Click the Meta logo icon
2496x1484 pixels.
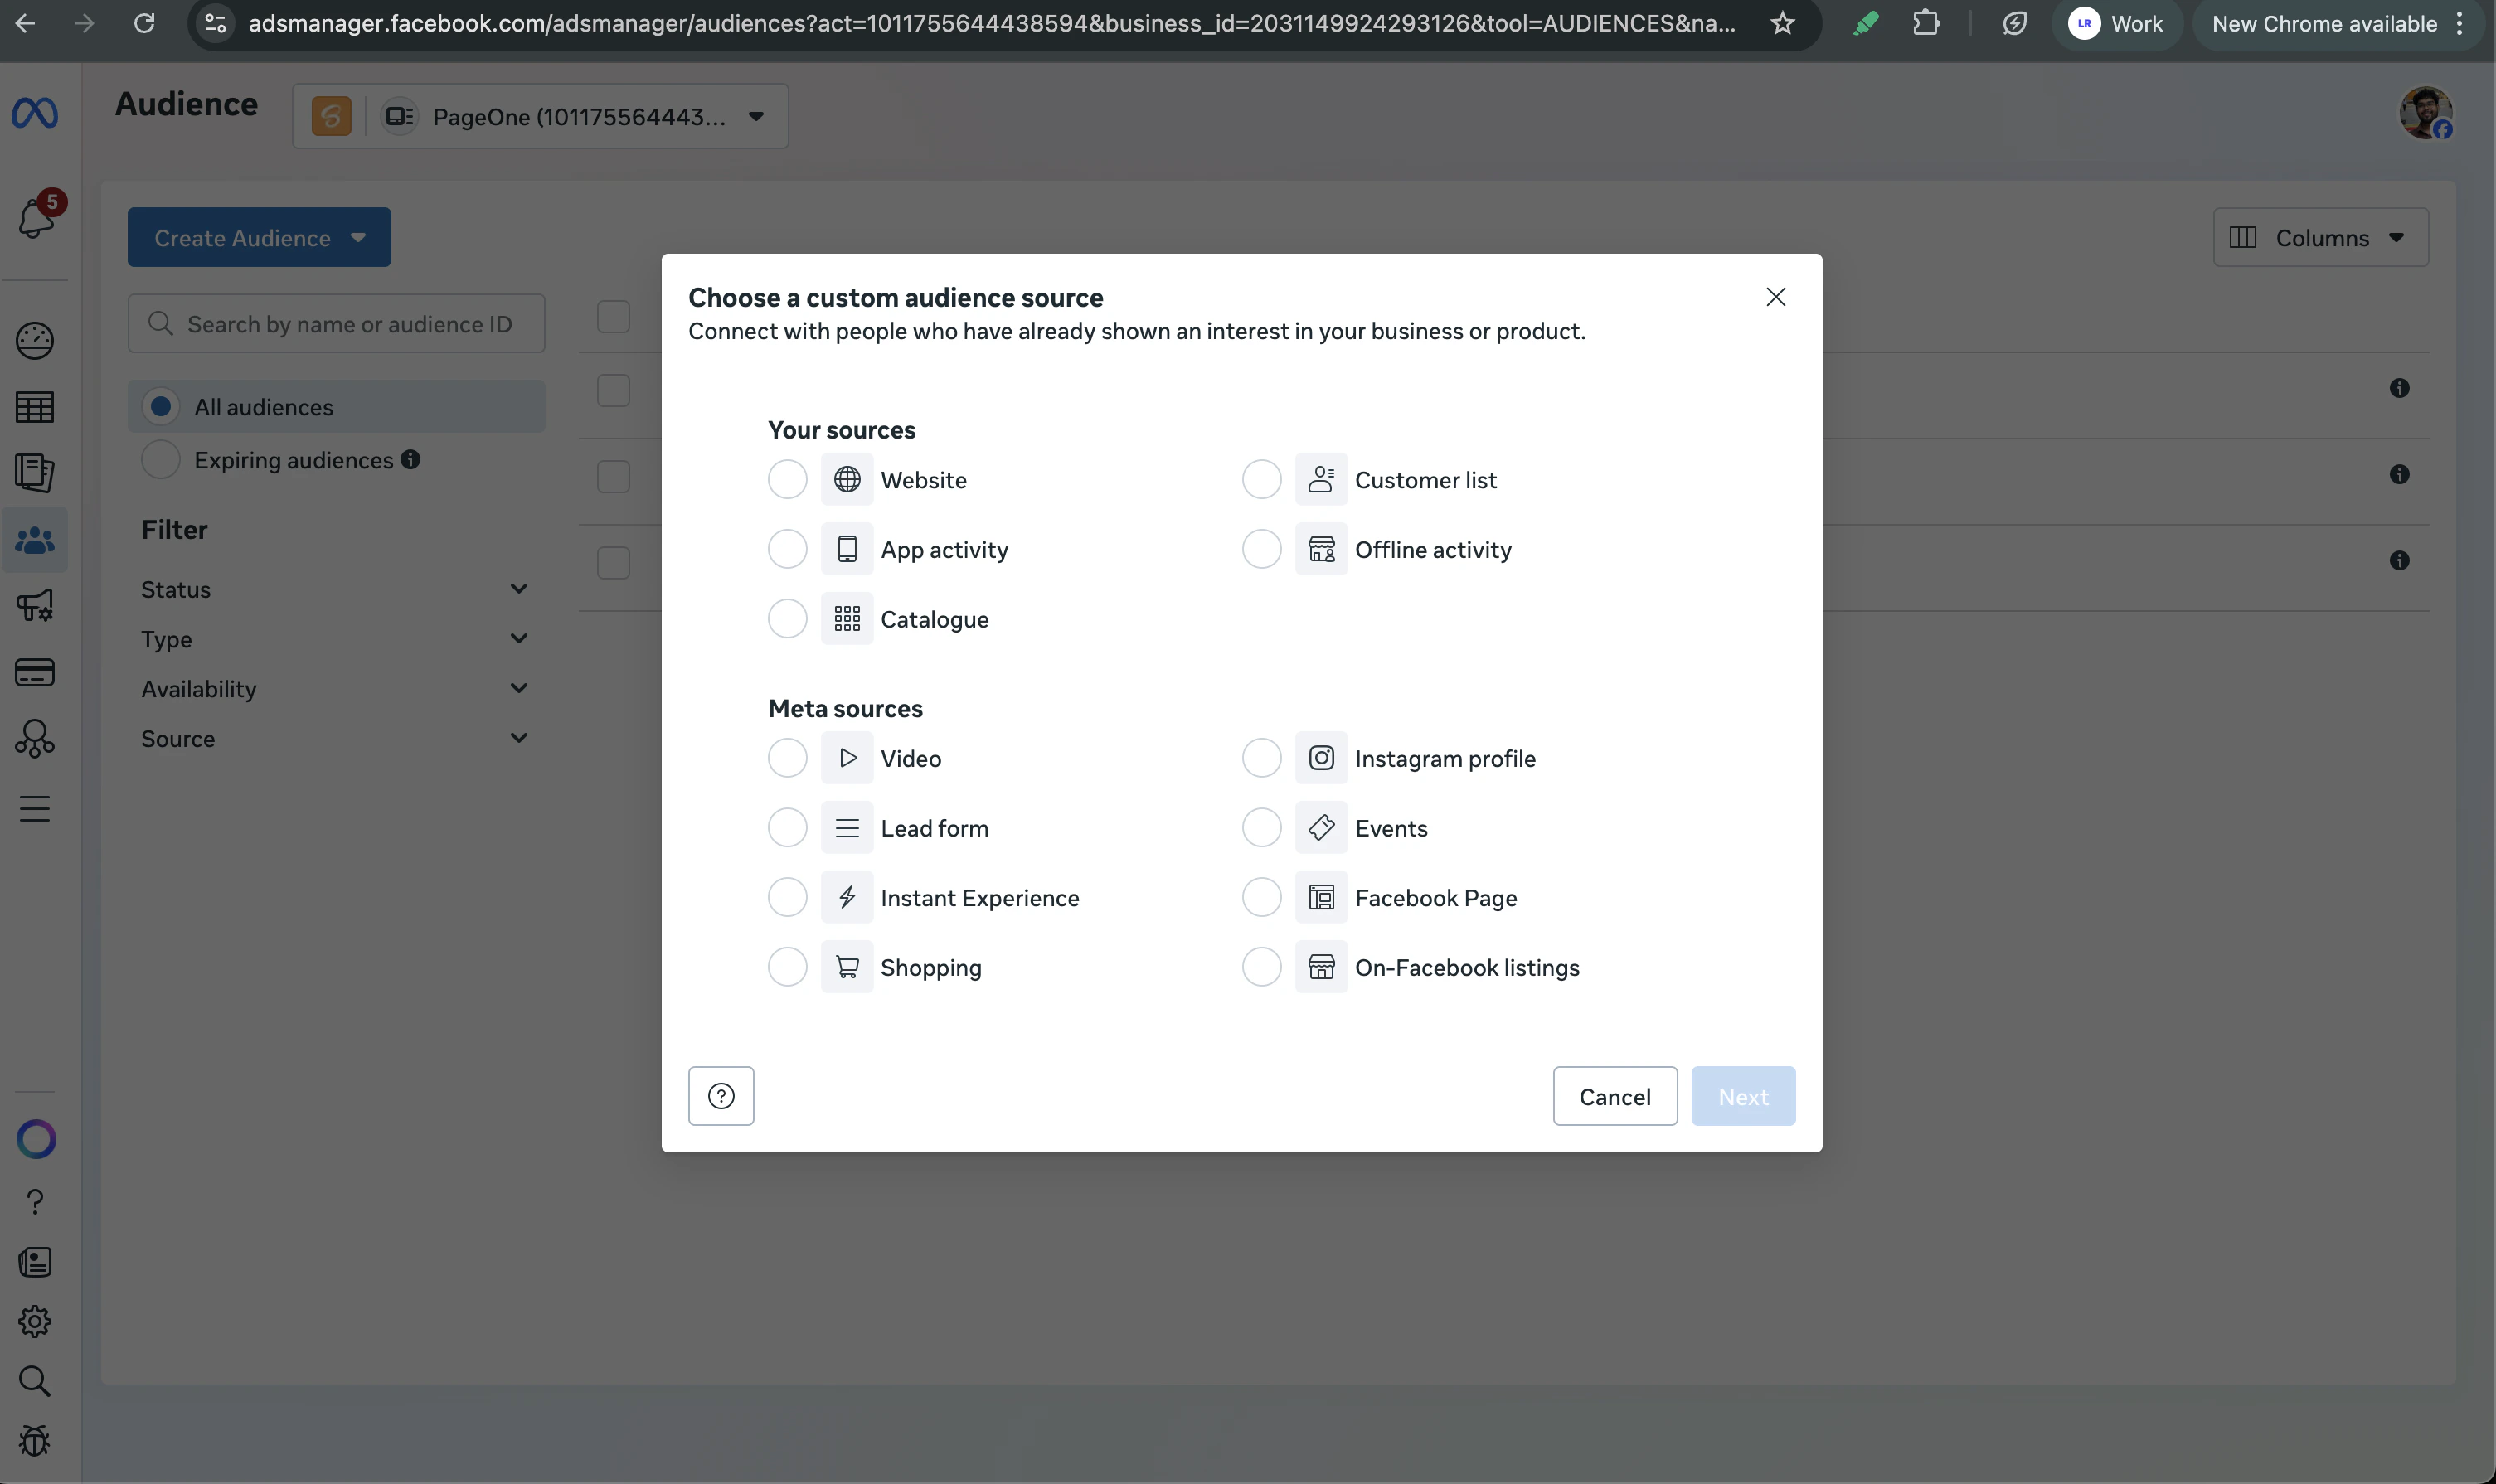coord(35,113)
